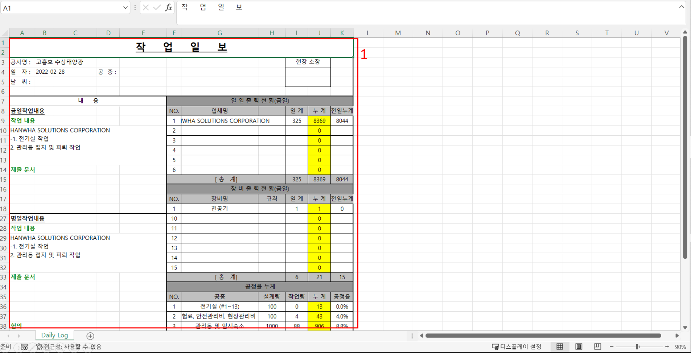This screenshot has height=353, width=691.
Task: Click the enter checkmark icon in formula bar
Action: pos(157,8)
